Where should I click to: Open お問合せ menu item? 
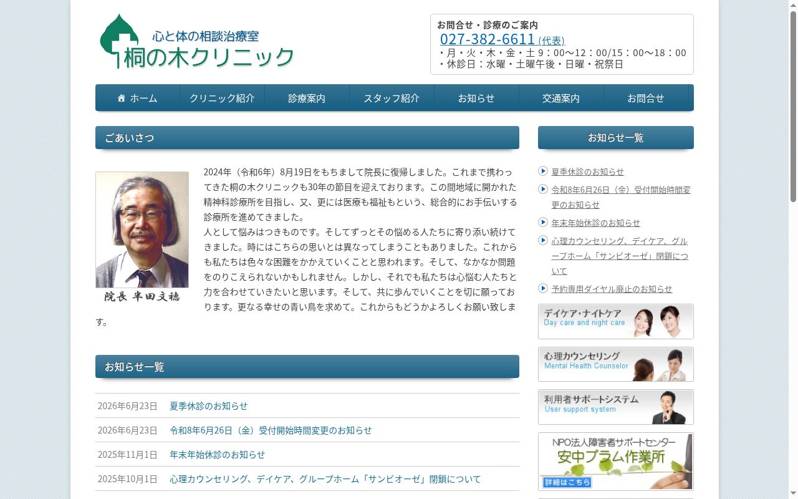(x=646, y=98)
